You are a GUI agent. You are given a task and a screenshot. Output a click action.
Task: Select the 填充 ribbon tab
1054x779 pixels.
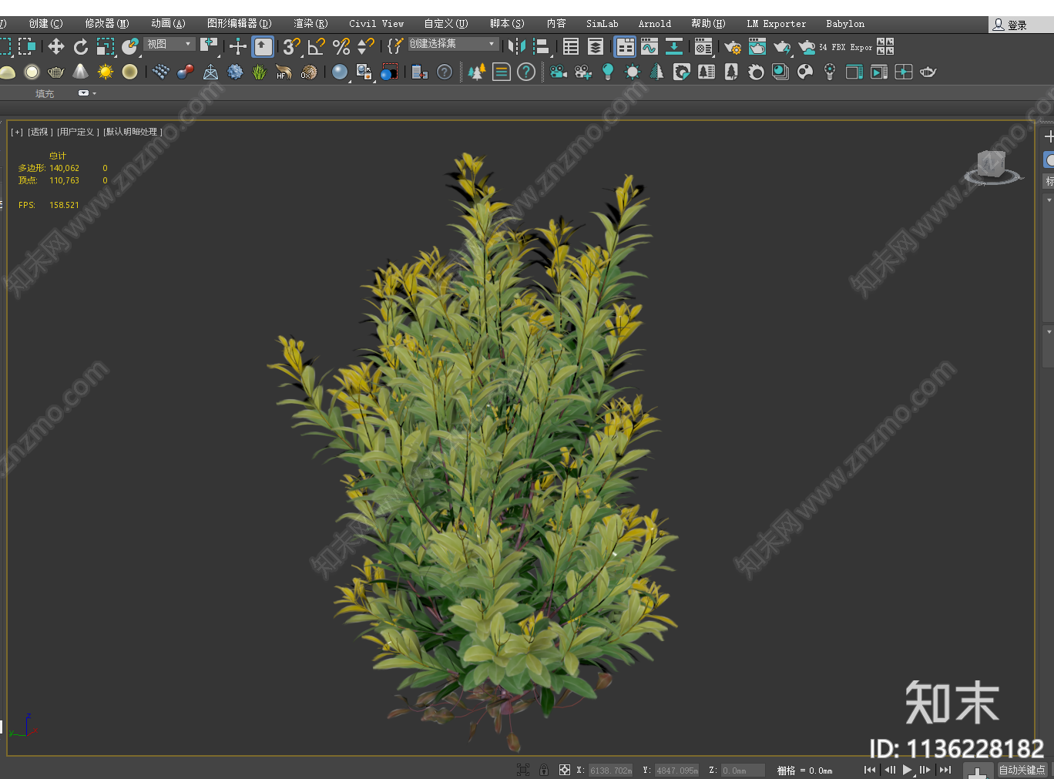coord(45,93)
